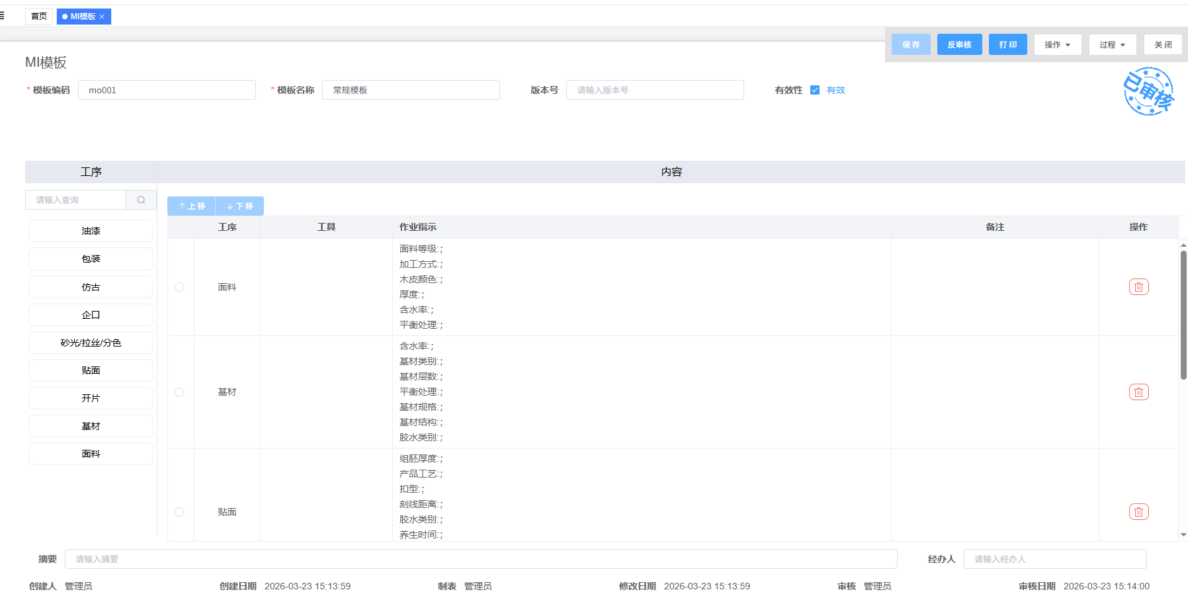Click the scrollbar down arrow in content table
The width and height of the screenshot is (1188, 596).
pyautogui.click(x=1183, y=535)
